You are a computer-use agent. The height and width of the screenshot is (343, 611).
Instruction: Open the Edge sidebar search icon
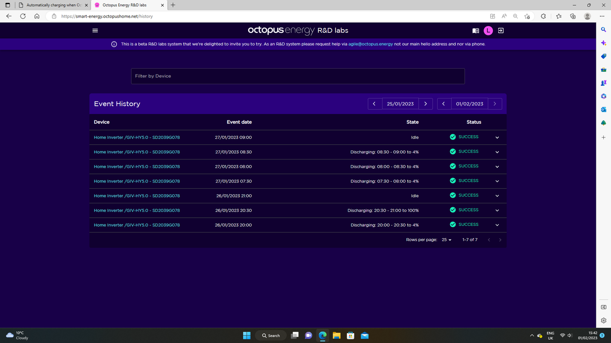pyautogui.click(x=603, y=30)
